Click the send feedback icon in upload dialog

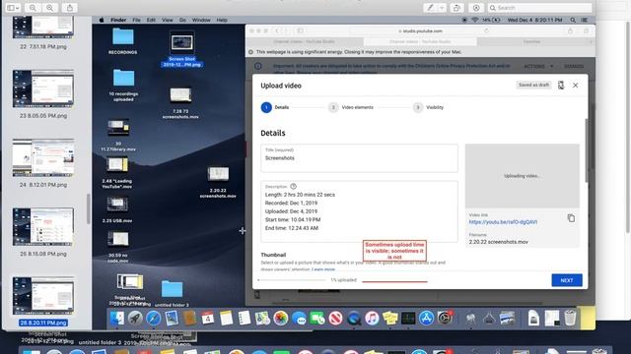561,86
